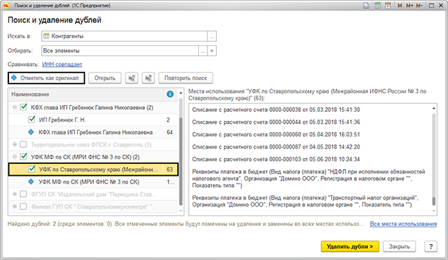The width and height of the screenshot is (448, 260).
Task: Open the calculator icon in title bar
Action: (378, 6)
